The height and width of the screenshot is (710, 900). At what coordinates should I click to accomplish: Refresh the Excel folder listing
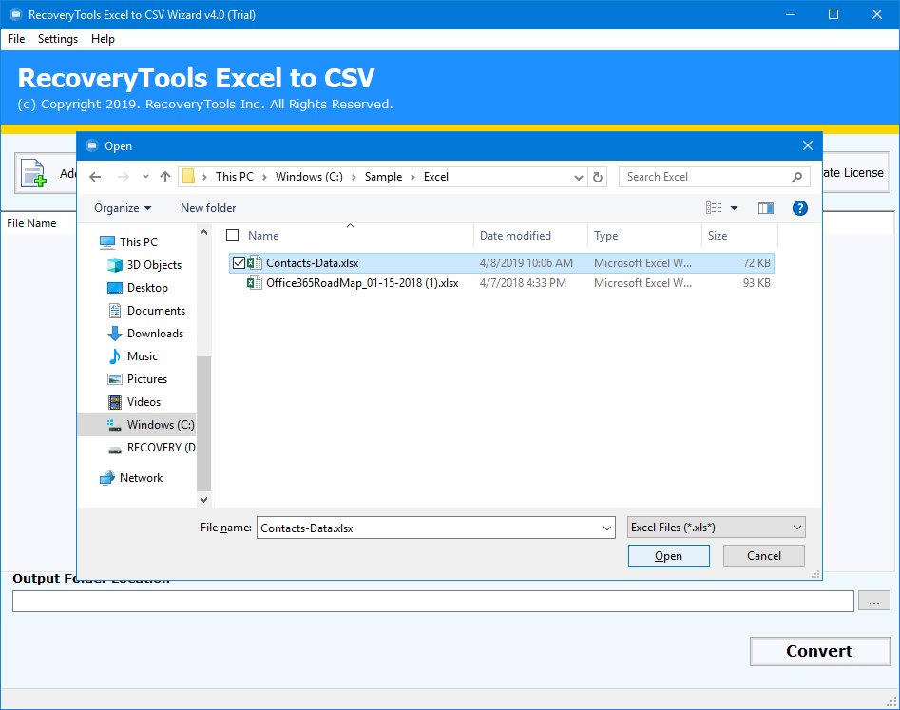598,177
